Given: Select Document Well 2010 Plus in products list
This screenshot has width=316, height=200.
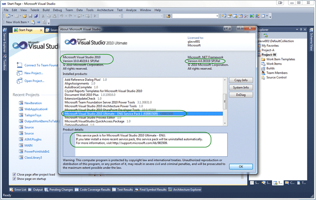Looking at the screenshot, I should pyautogui.click(x=90, y=95).
